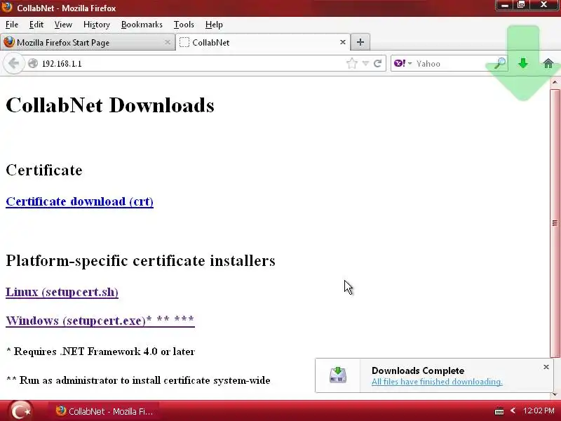Click the search magnifier icon
This screenshot has width=561, height=421.
point(500,63)
